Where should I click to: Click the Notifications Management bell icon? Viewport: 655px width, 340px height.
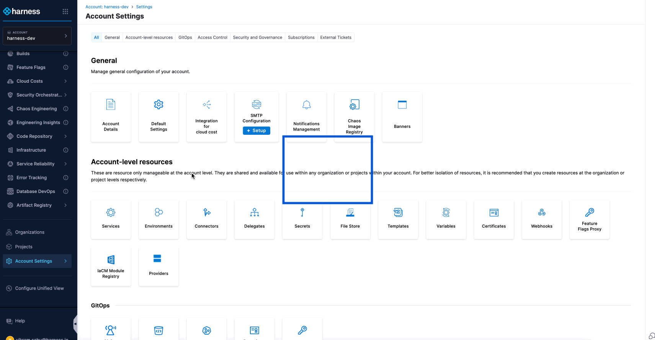coord(306,105)
